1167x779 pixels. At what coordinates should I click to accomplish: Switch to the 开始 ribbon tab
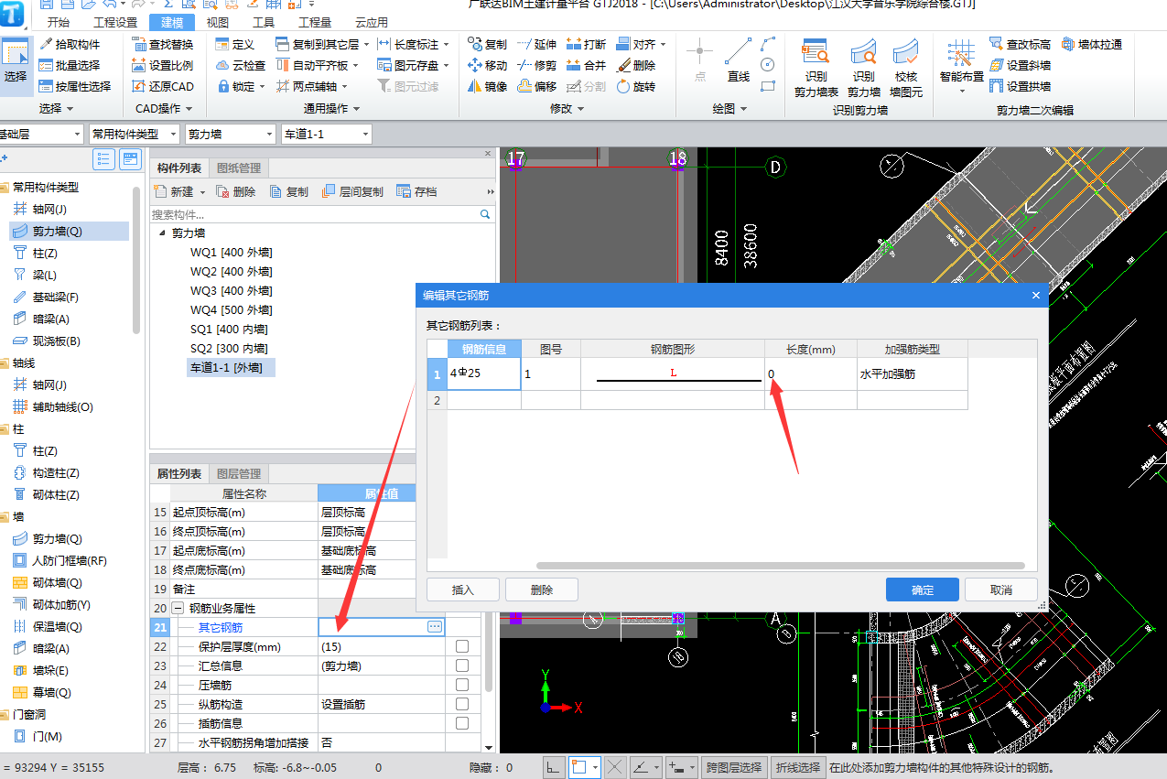[58, 22]
